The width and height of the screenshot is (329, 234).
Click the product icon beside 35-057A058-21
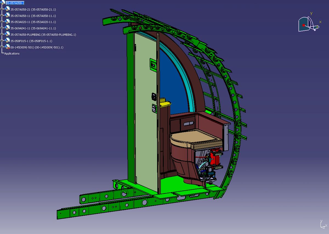(7, 9)
